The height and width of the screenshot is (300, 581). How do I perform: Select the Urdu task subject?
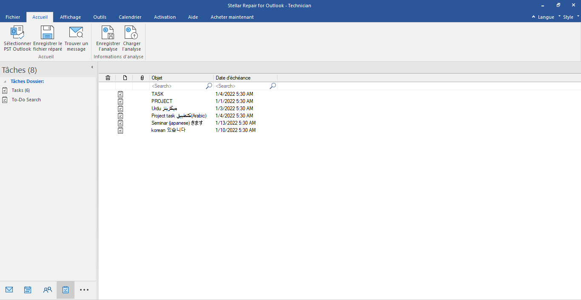point(164,109)
